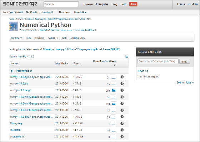Open download chart for numpy-1.8.0-py3.3 file
Viewport: 200px width, 142px height.
coord(114,77)
